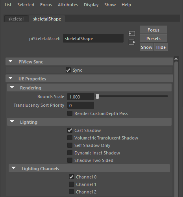
Task: Collapse the Lighting subsection
Action: [x=12, y=122]
